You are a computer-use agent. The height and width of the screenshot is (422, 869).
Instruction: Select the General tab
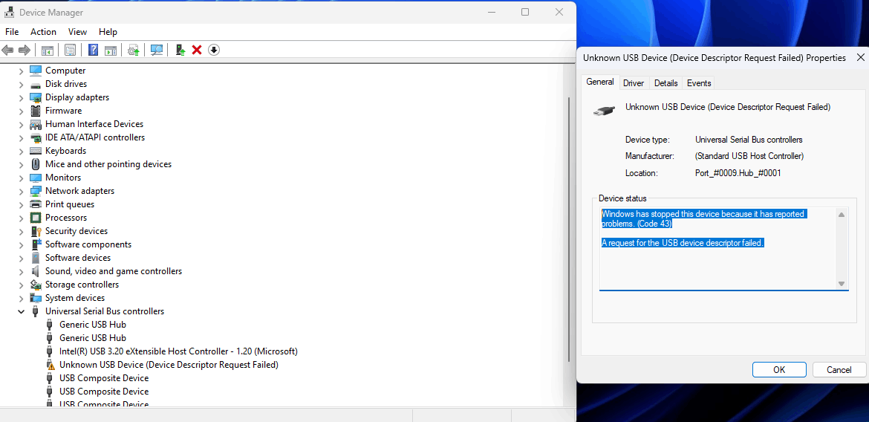pyautogui.click(x=599, y=82)
